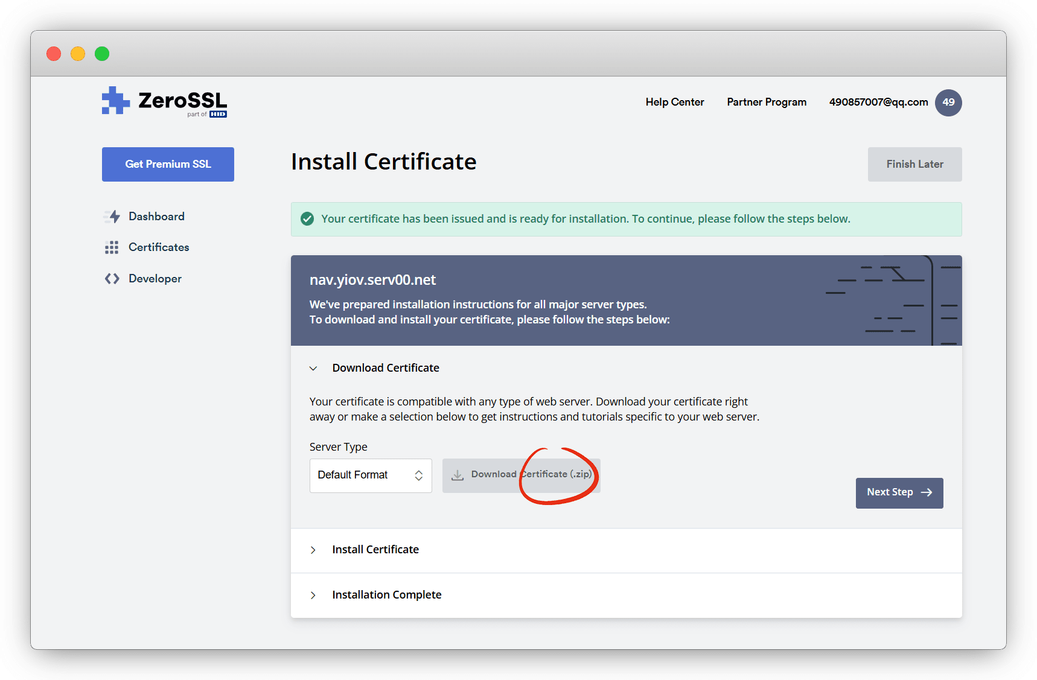Go to Certificates in the sidebar
The height and width of the screenshot is (680, 1037).
pos(158,247)
